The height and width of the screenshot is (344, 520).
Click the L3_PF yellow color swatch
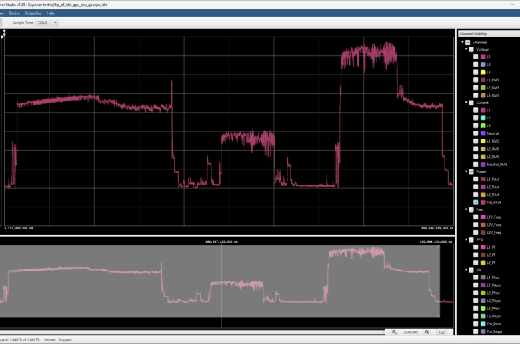483,263
